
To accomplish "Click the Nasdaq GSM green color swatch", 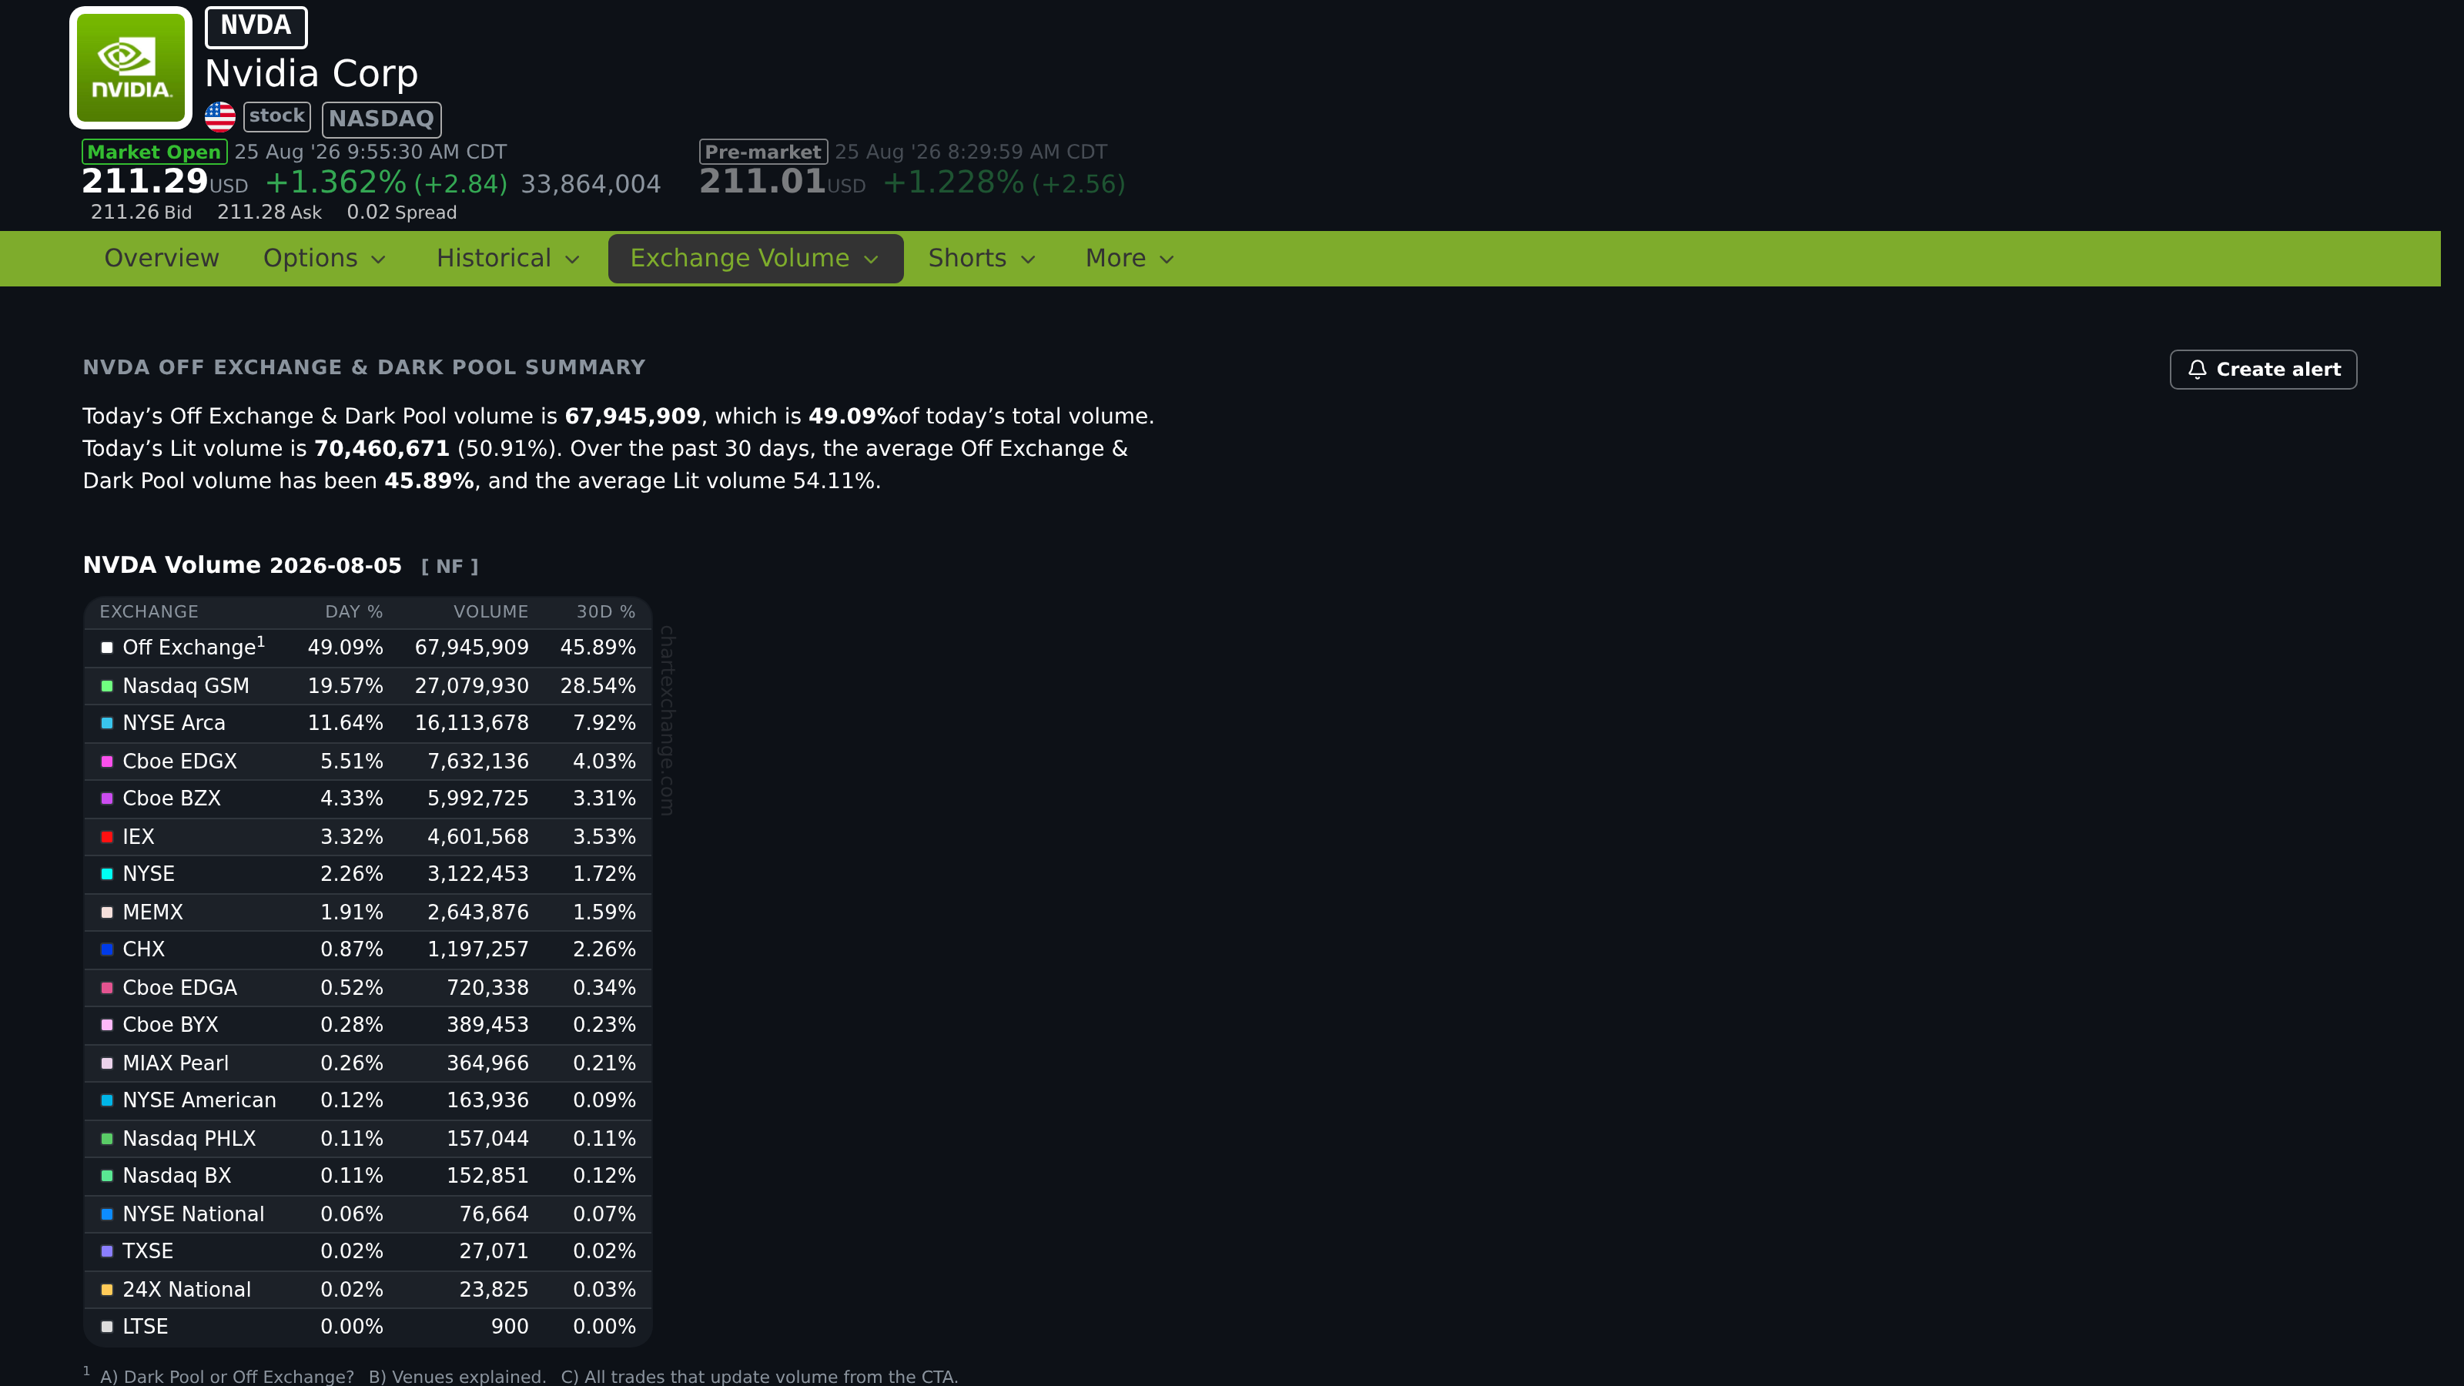I will (107, 686).
